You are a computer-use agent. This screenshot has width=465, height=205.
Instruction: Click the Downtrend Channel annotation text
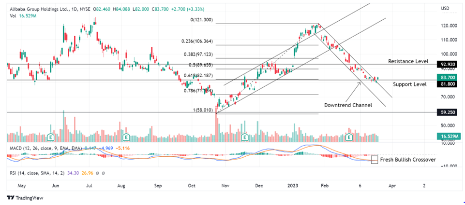click(x=348, y=105)
